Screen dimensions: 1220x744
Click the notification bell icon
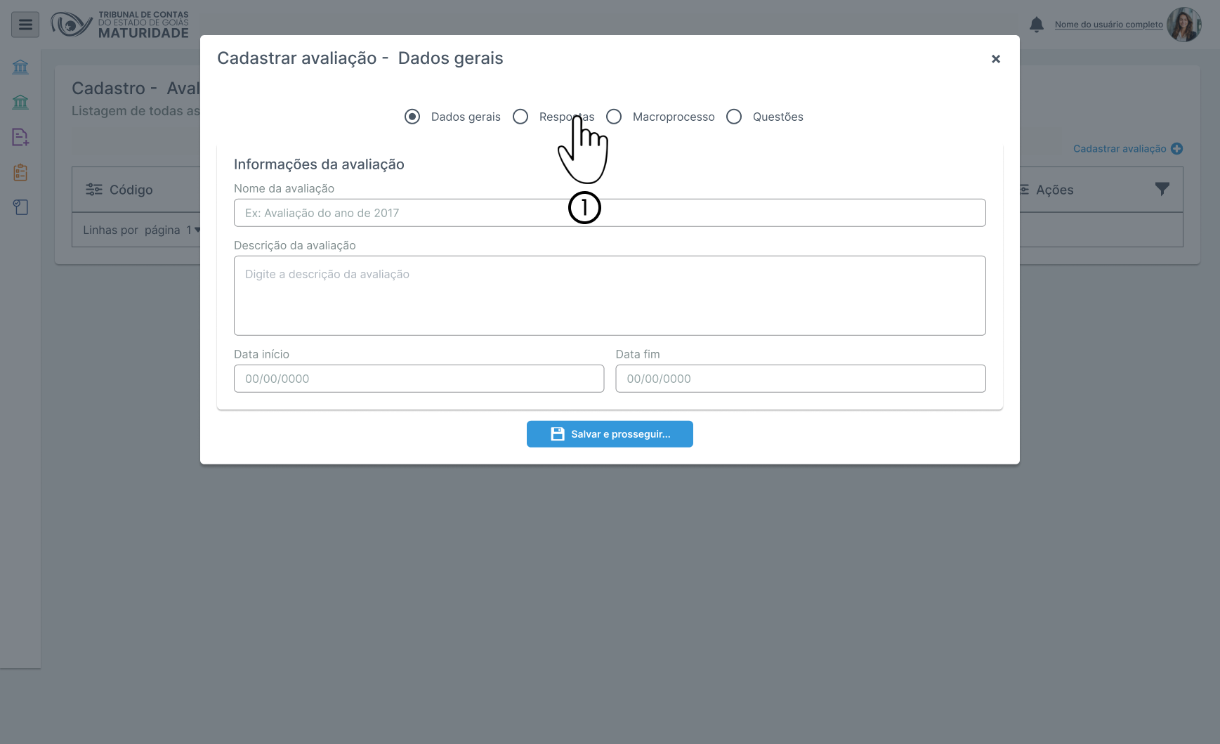coord(1036,25)
